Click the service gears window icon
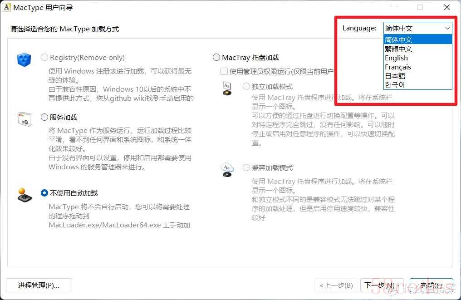461x300 pixels. [x=25, y=119]
